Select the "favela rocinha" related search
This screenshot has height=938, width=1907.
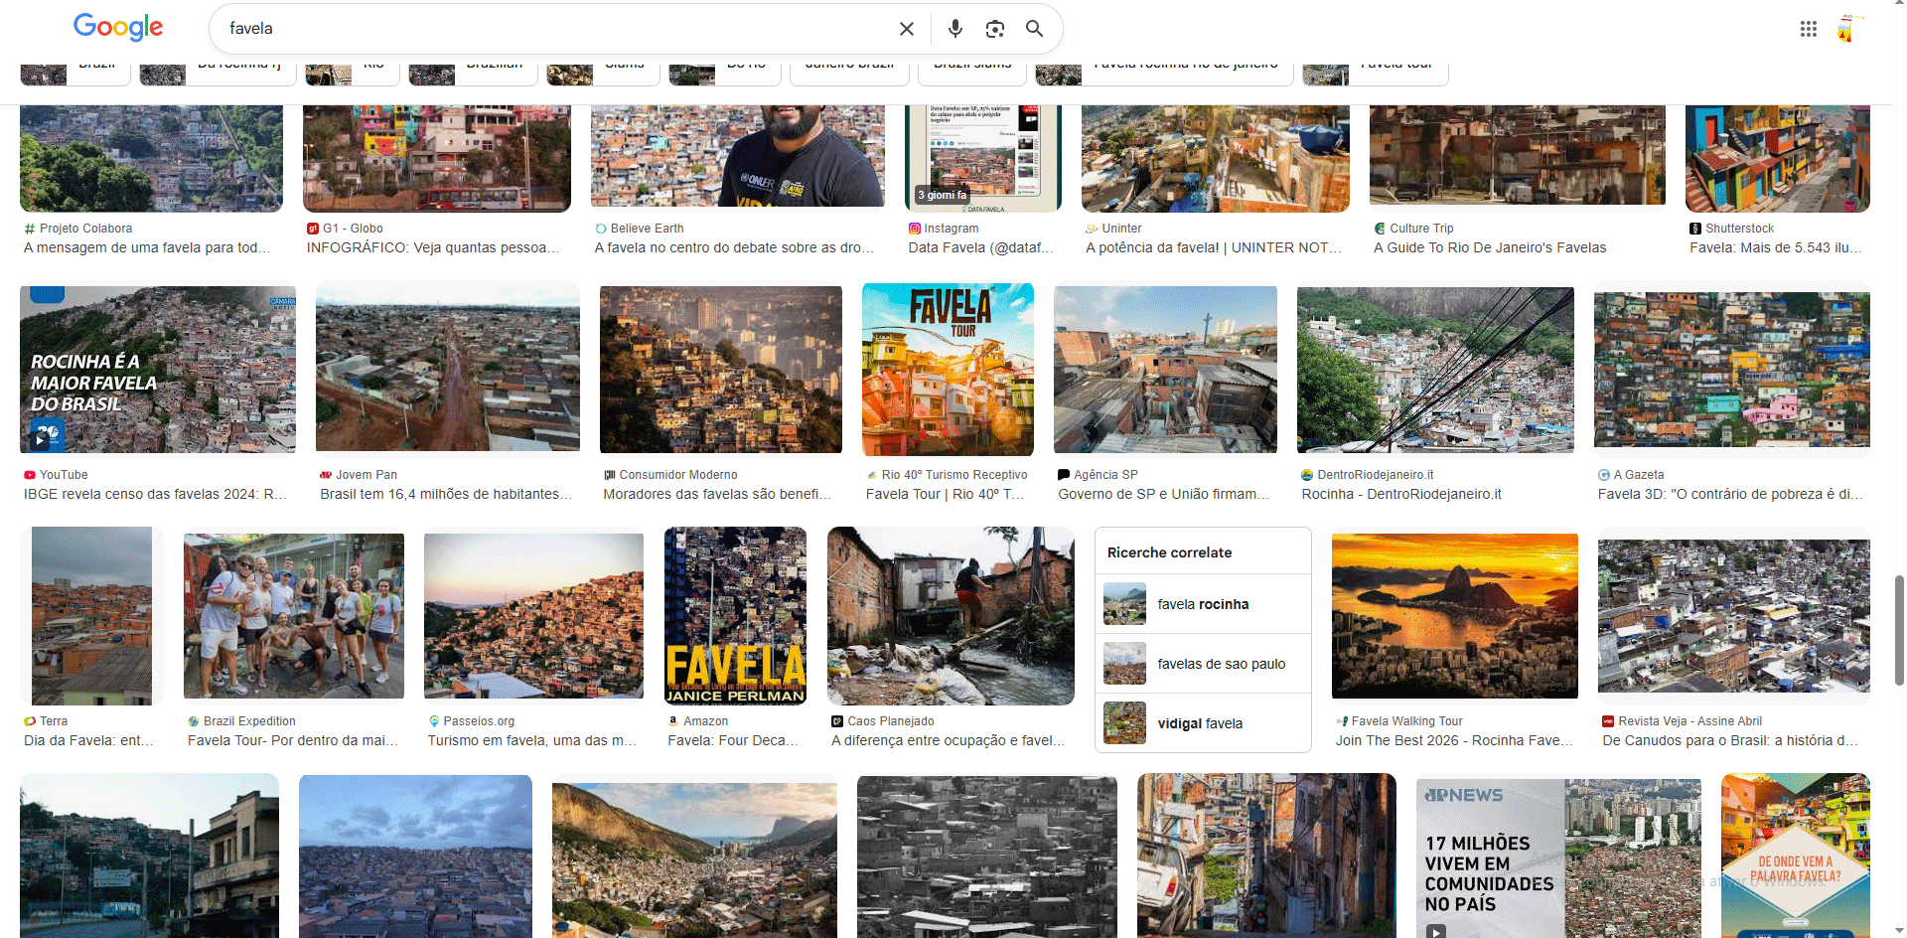1203,604
